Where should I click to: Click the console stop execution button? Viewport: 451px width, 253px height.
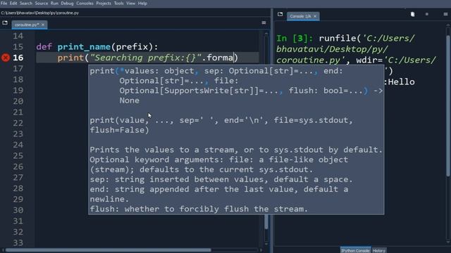point(427,14)
